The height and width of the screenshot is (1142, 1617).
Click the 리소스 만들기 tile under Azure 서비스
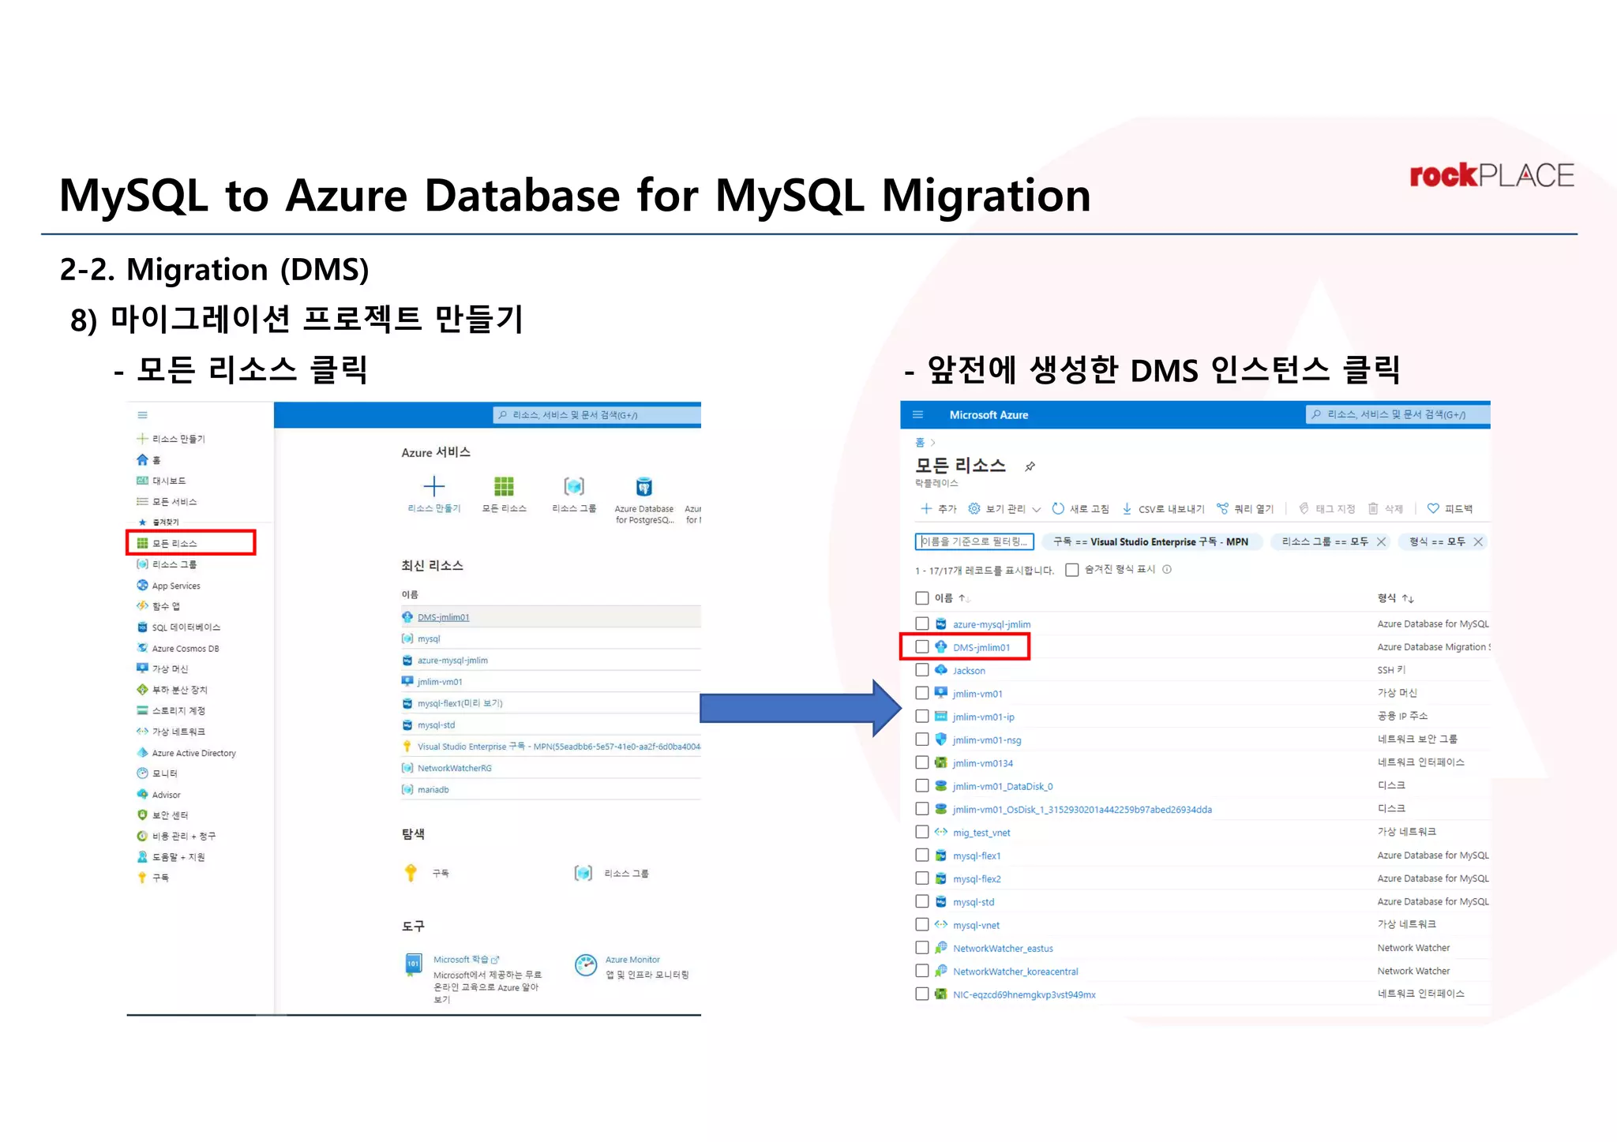pyautogui.click(x=434, y=494)
